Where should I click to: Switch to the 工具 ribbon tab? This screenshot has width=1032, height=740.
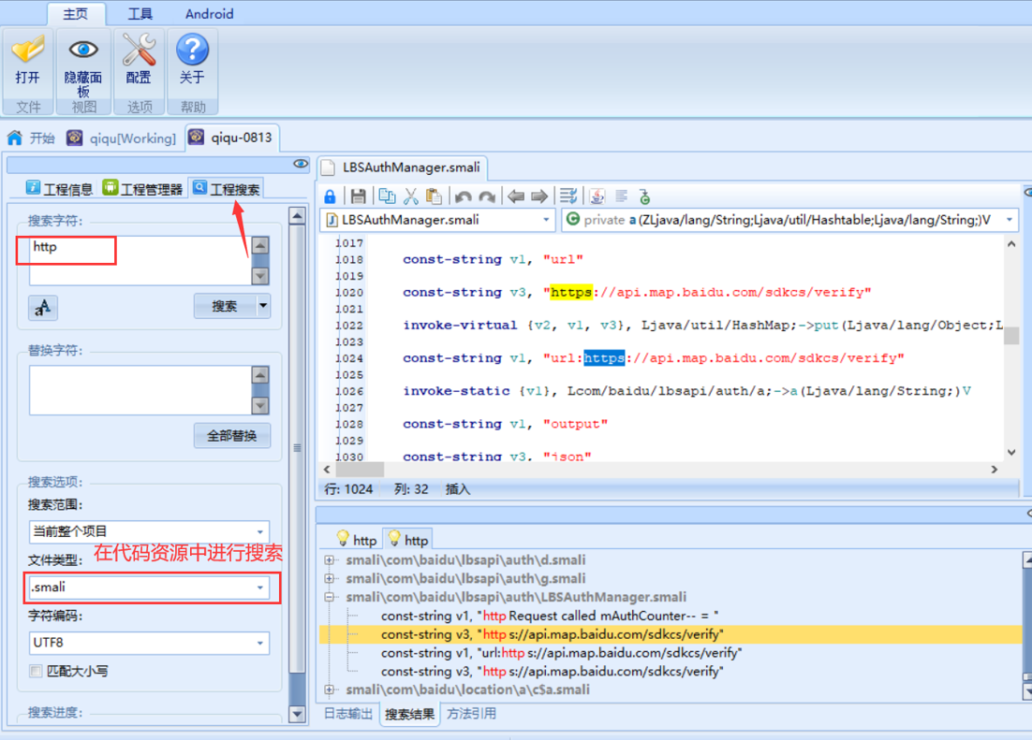point(140,14)
